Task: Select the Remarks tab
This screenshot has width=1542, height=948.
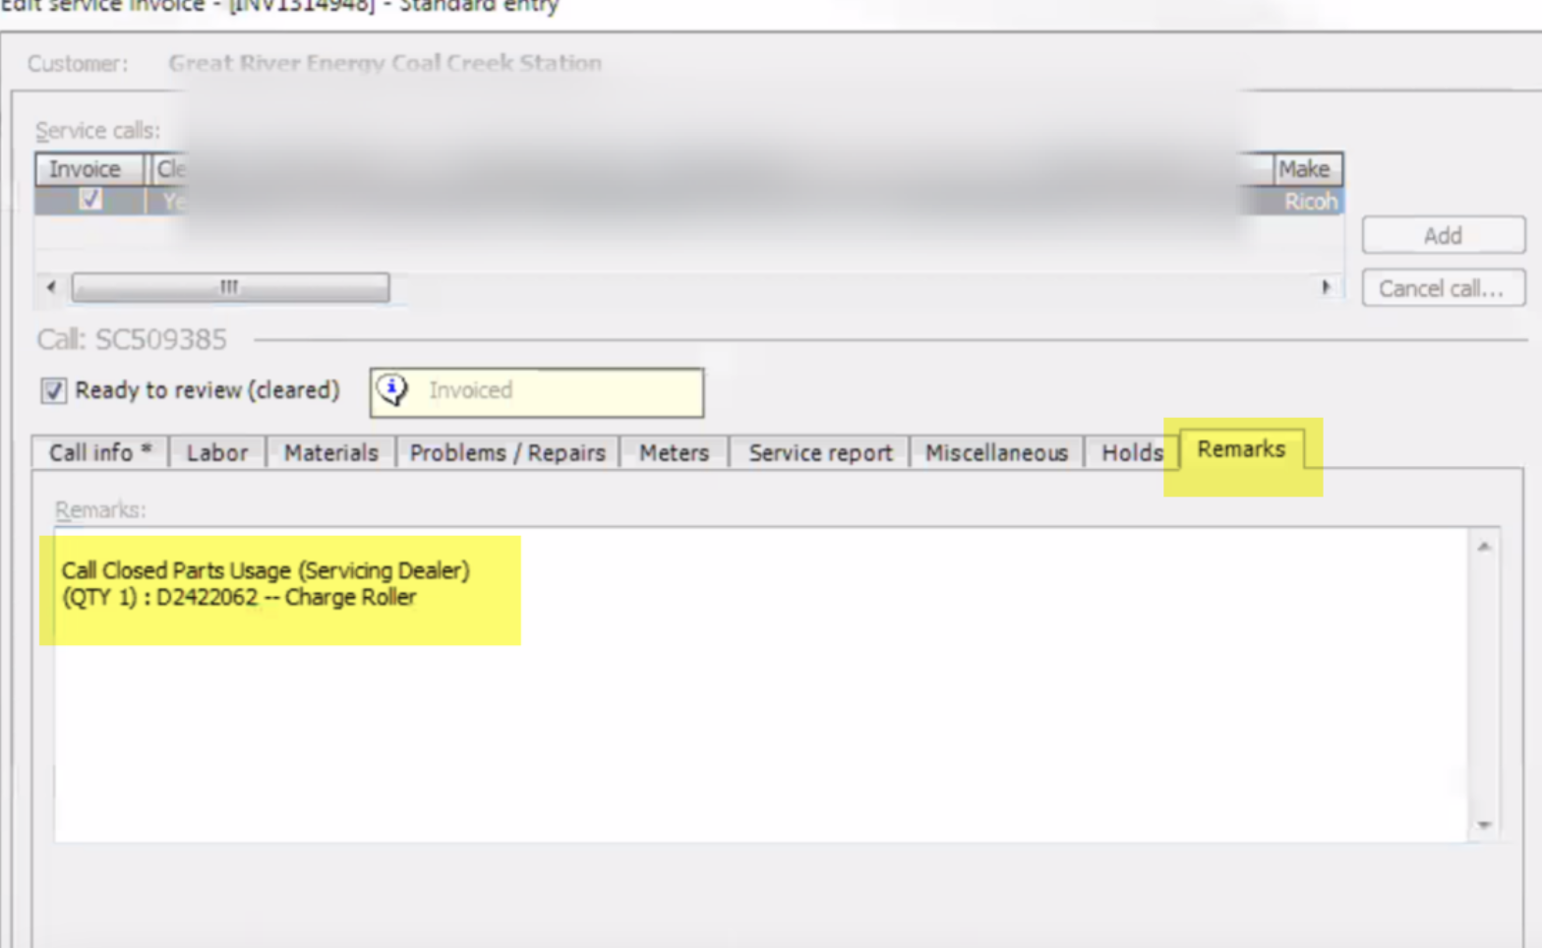Action: tap(1241, 449)
